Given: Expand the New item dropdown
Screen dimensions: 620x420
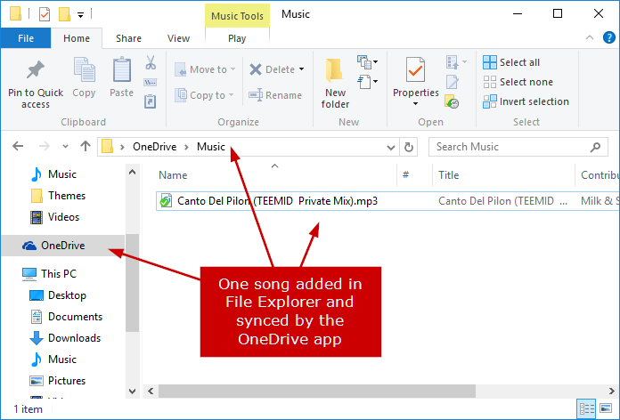Looking at the screenshot, I should point(368,62).
